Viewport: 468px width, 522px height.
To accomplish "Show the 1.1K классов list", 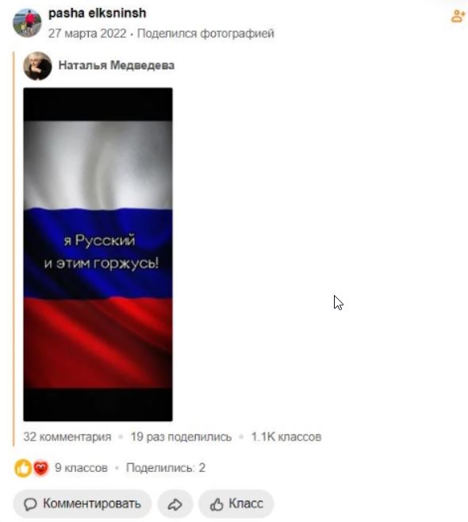I will tap(286, 437).
